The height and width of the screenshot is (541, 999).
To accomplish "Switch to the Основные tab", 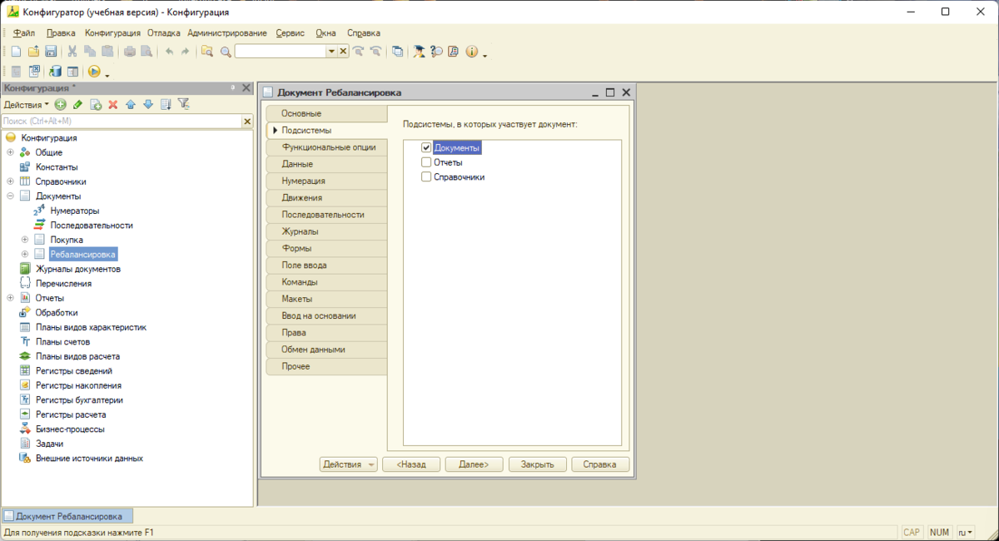I will (x=326, y=113).
